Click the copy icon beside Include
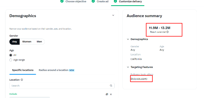This screenshot has width=204, height=98. point(107,94)
